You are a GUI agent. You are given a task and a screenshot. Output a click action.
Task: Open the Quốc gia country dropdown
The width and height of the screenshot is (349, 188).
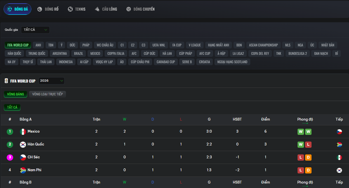(x=35, y=30)
